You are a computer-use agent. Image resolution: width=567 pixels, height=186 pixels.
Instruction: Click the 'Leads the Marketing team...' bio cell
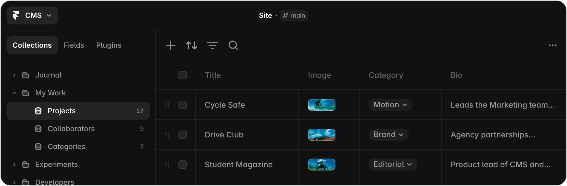point(504,105)
